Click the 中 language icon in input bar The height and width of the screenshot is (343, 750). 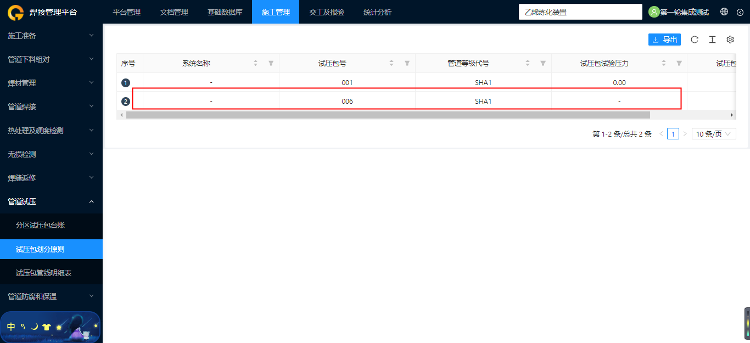pyautogui.click(x=11, y=327)
